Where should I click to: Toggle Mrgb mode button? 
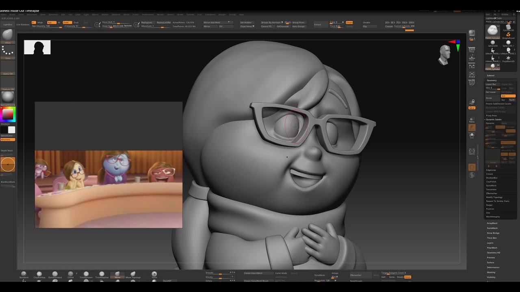tap(40, 22)
